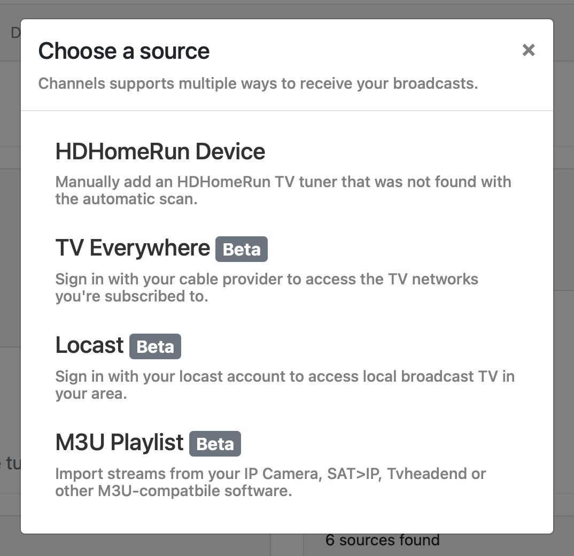Close the Choose a source dialog
This screenshot has height=556, width=574.
(x=528, y=50)
